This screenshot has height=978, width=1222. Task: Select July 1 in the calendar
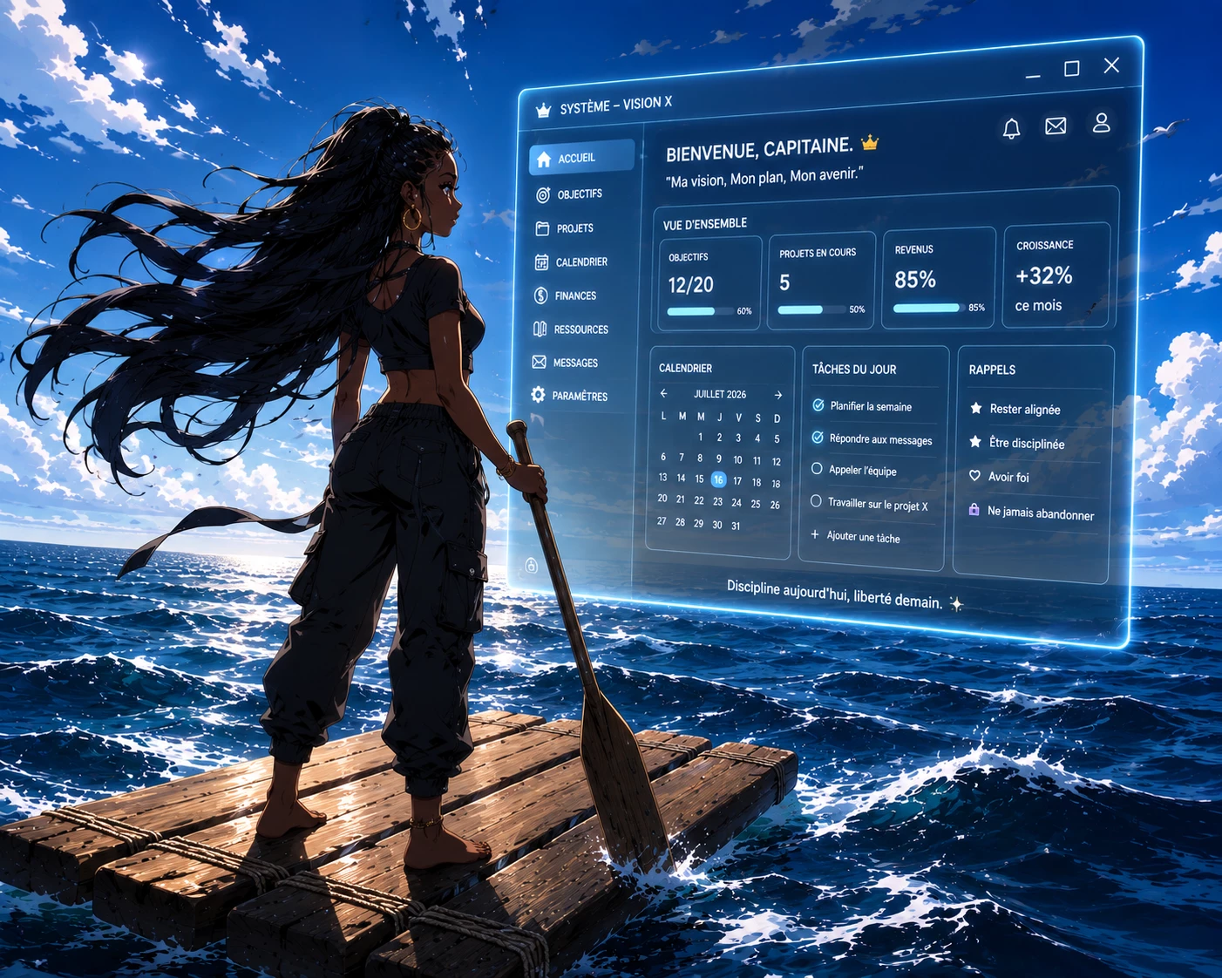click(700, 437)
